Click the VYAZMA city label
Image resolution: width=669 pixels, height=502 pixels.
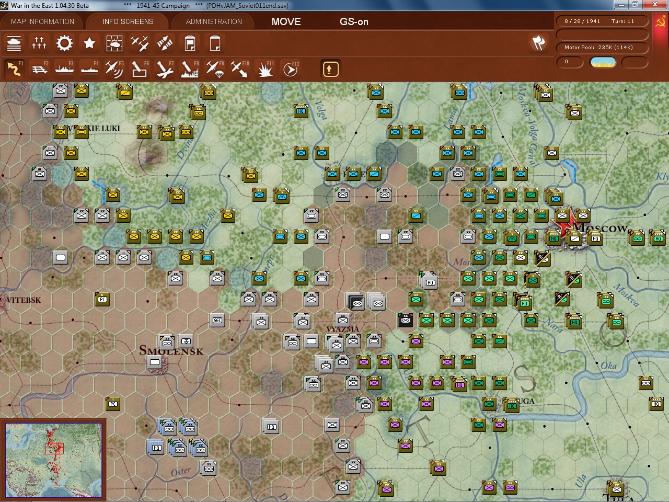342,329
